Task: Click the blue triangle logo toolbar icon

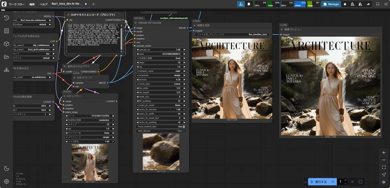Action: click(241, 4)
